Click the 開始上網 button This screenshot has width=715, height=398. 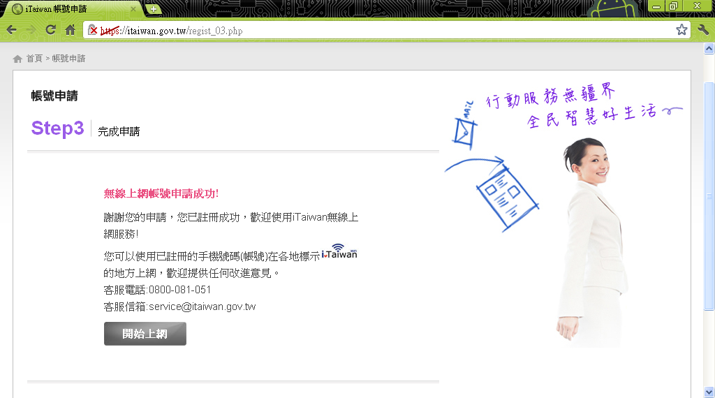145,334
